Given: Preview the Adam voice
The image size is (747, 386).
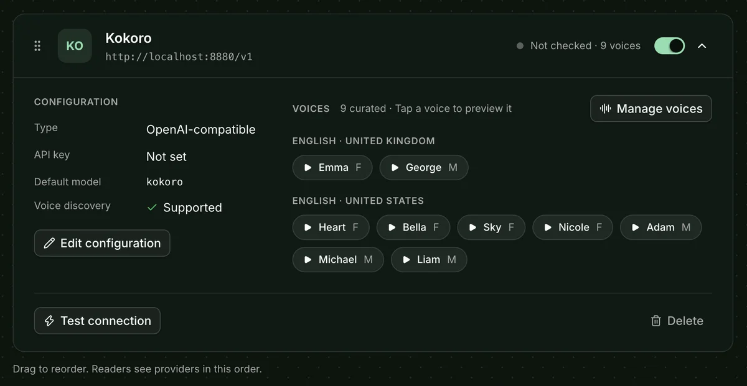Looking at the screenshot, I should tap(661, 227).
